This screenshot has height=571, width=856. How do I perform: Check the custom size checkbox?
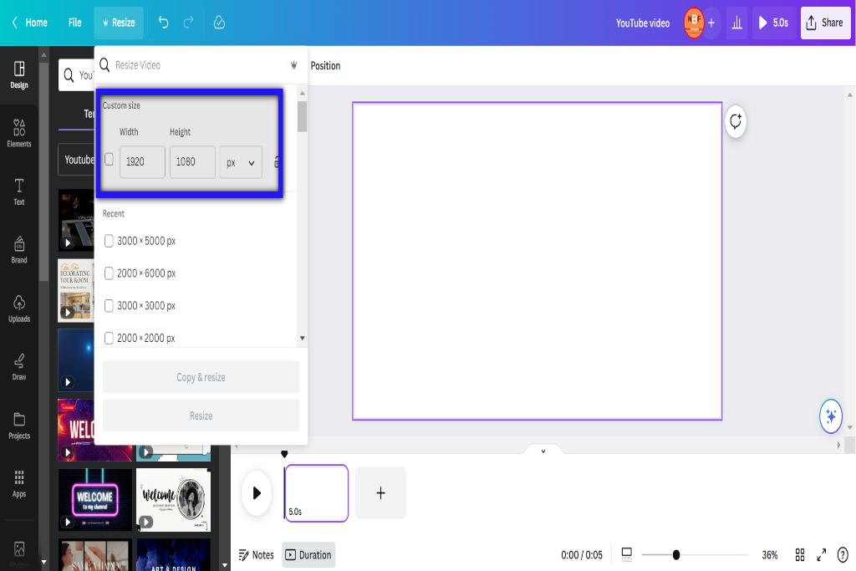pyautogui.click(x=110, y=159)
